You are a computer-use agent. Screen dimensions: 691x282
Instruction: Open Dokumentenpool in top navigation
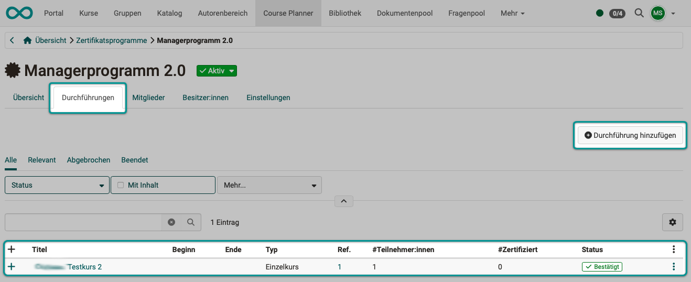[405, 13]
